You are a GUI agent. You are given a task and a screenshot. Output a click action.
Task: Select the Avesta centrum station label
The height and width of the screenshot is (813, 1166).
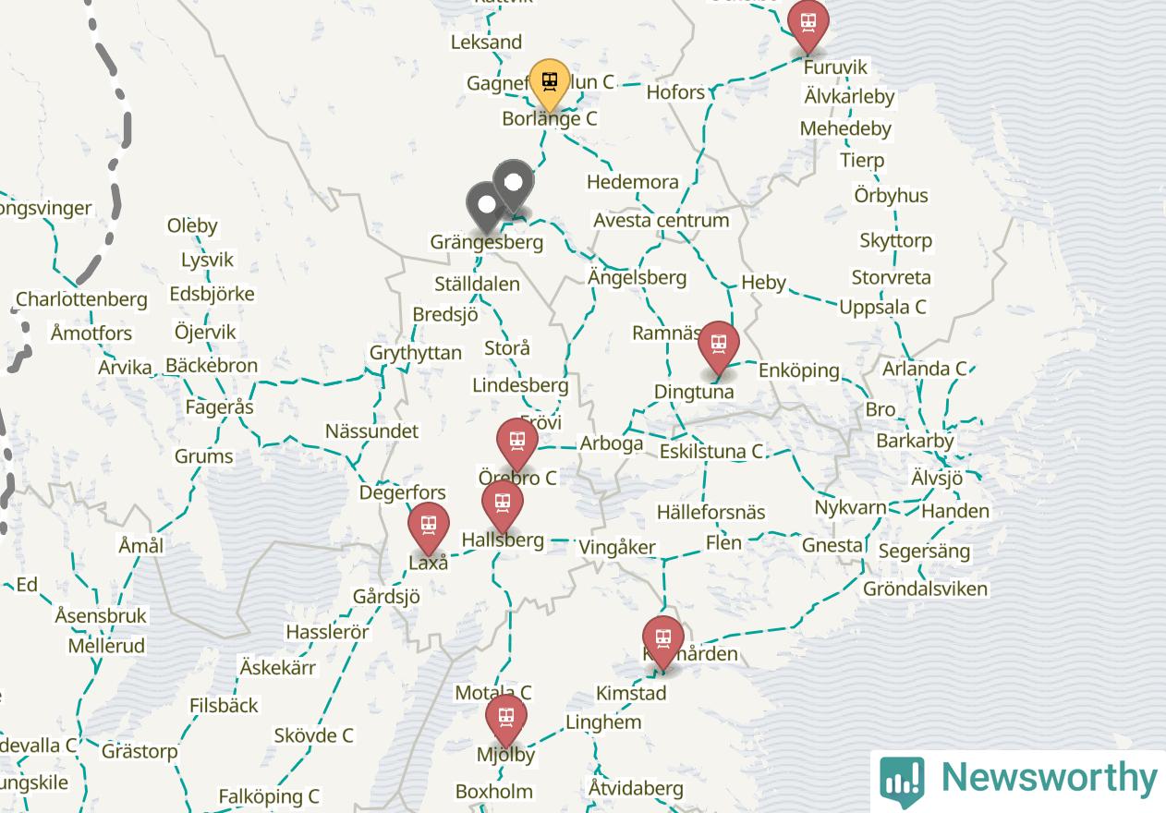662,220
